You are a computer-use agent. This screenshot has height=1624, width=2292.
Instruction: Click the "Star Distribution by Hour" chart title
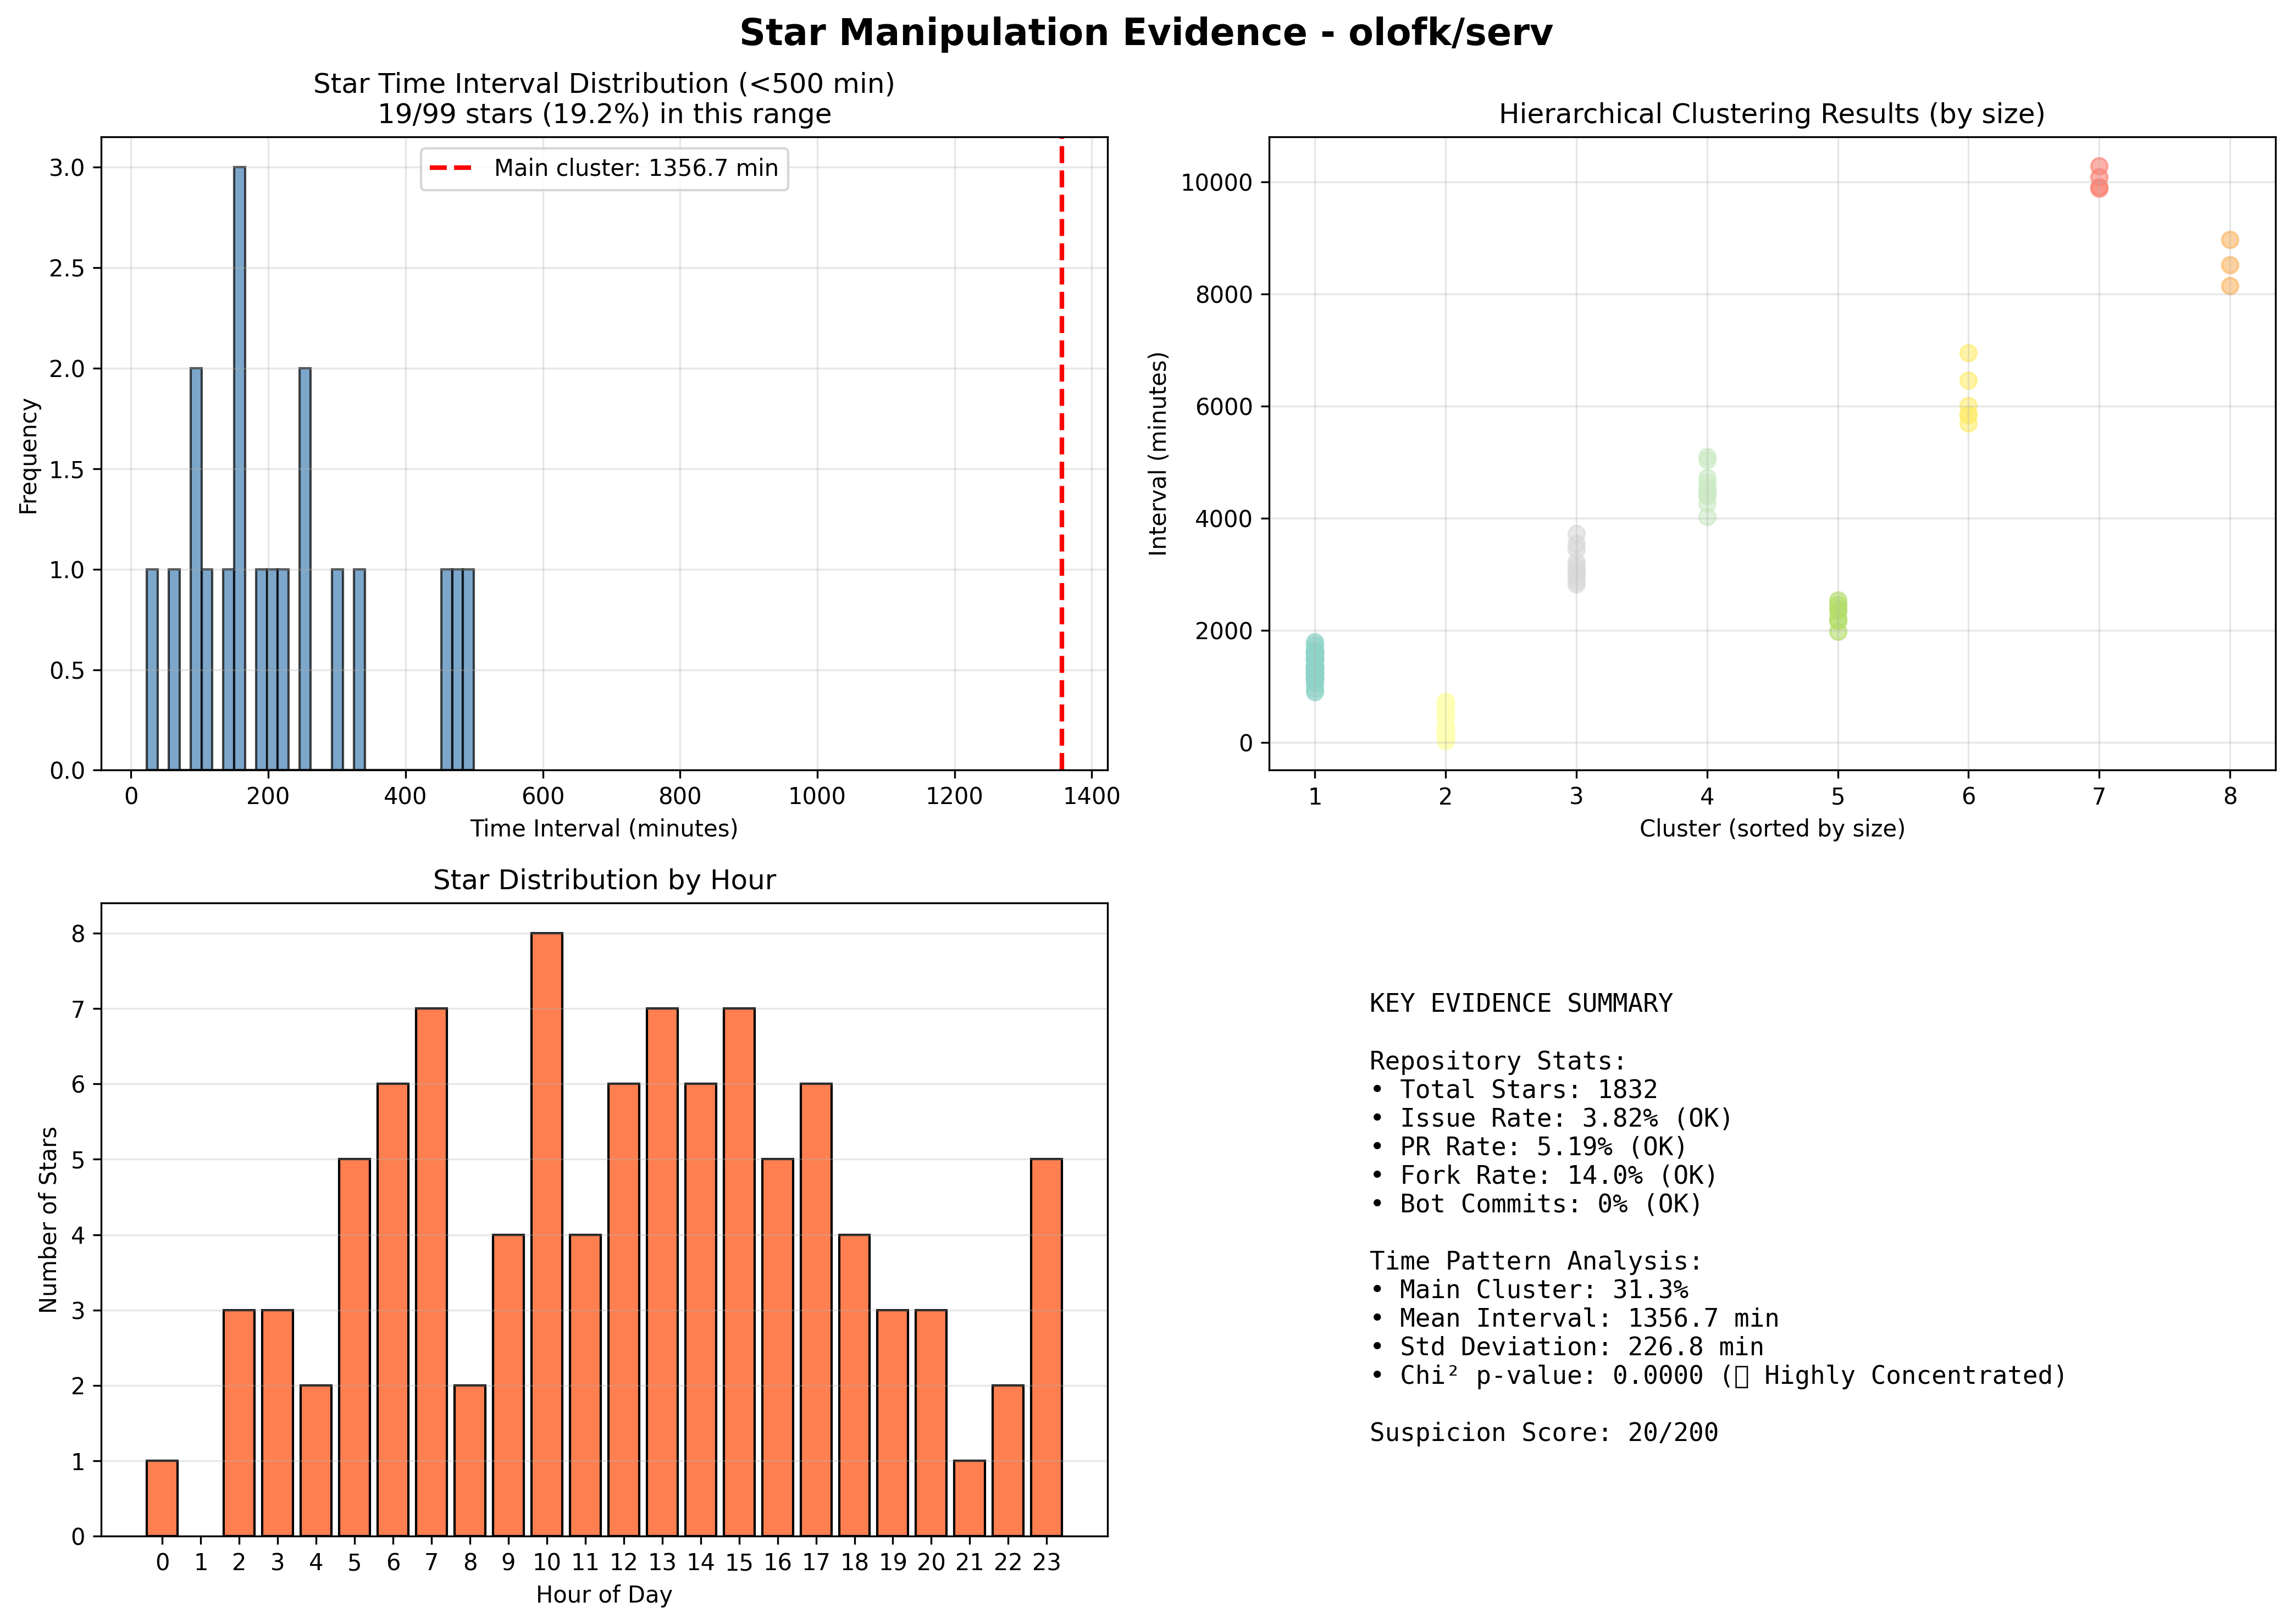click(x=604, y=880)
